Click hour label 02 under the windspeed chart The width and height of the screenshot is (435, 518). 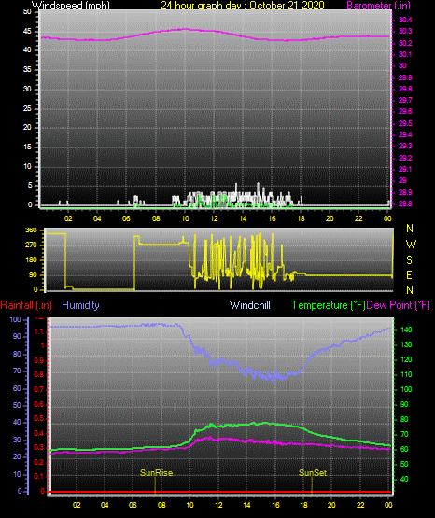tap(68, 218)
